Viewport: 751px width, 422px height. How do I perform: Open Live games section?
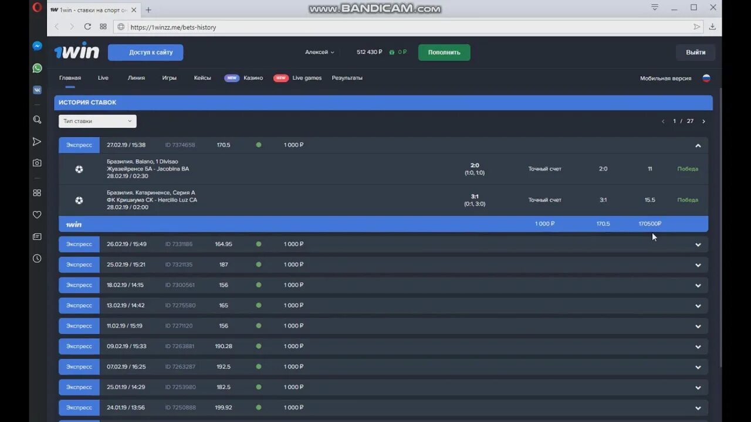[307, 78]
